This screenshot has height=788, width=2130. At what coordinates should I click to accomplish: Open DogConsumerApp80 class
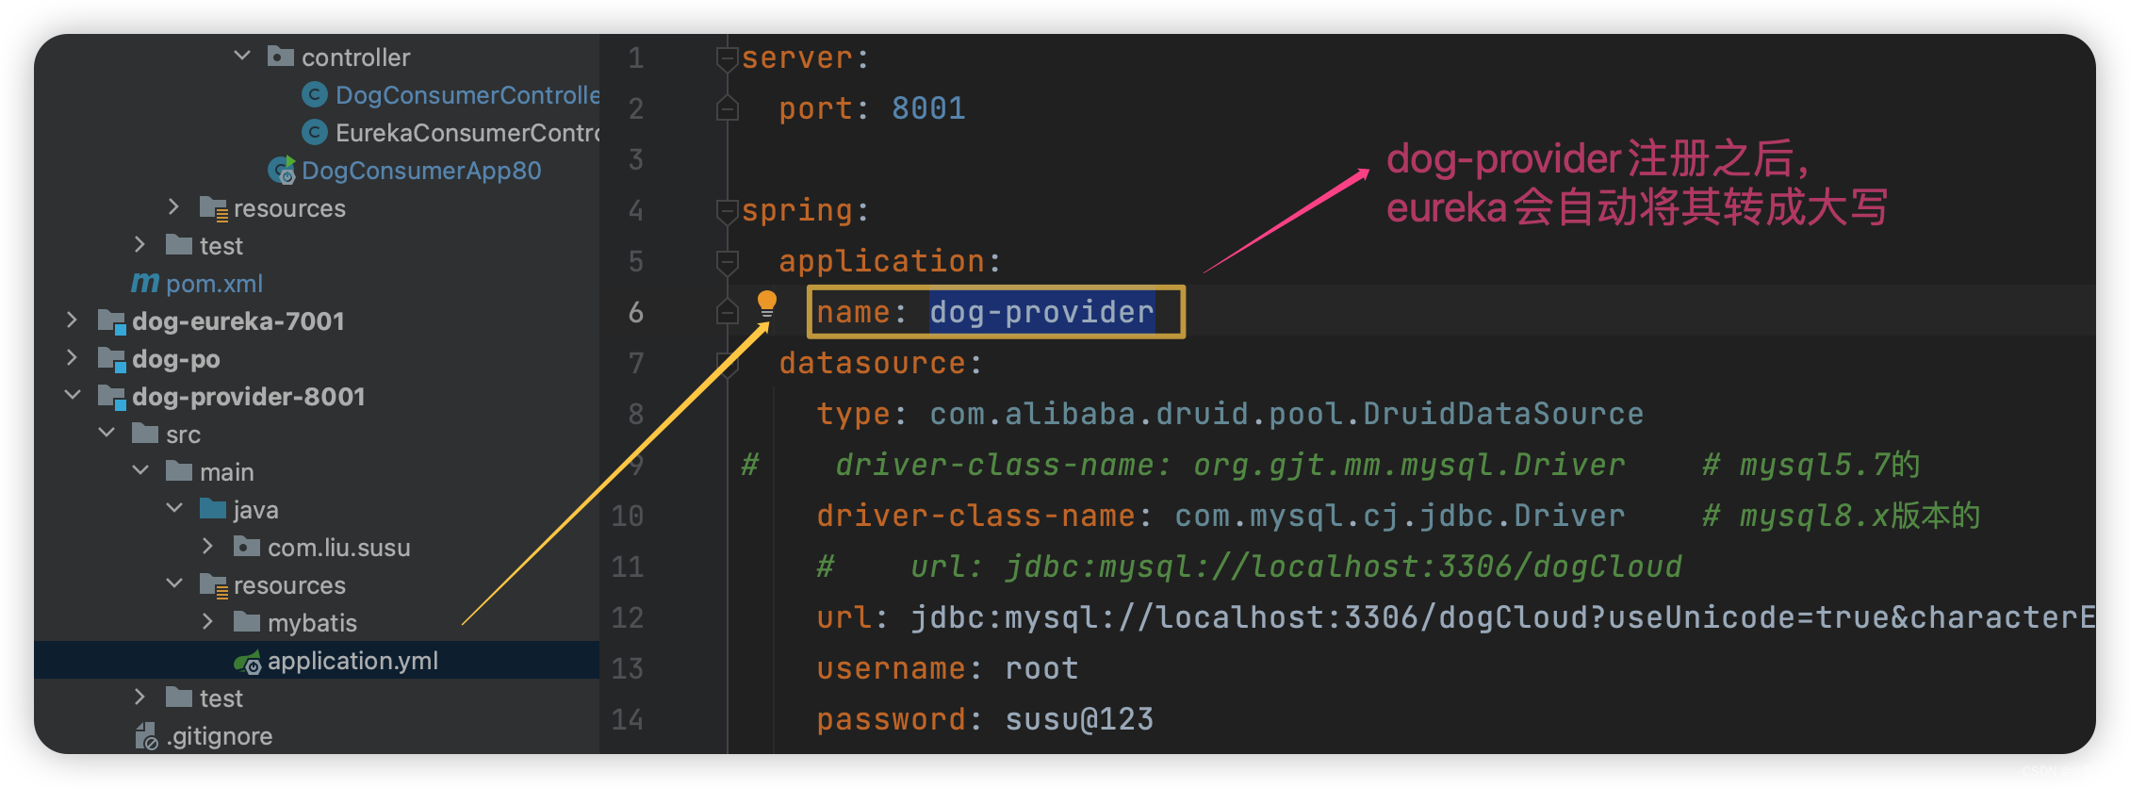pos(421,171)
